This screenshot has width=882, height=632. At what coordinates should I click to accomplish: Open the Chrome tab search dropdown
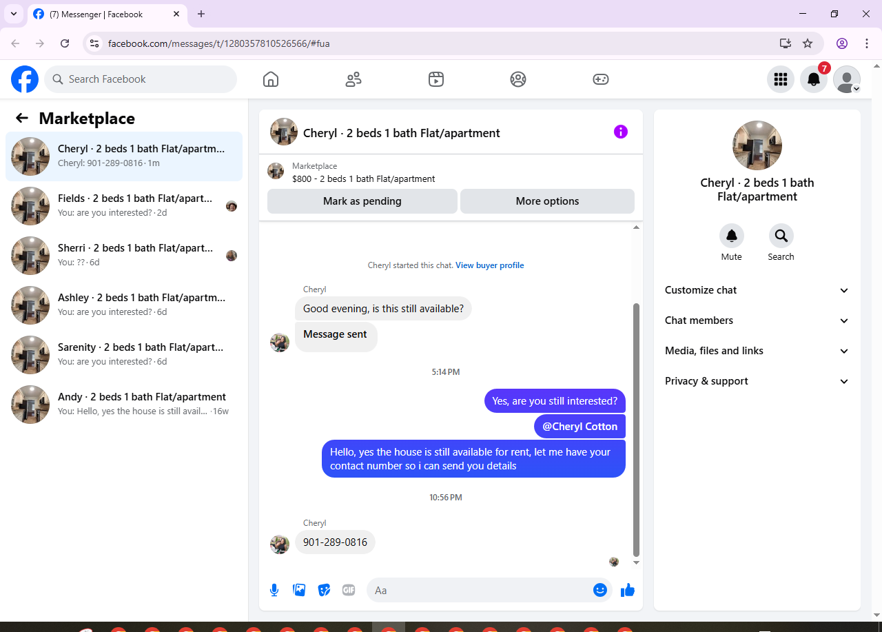pyautogui.click(x=14, y=14)
